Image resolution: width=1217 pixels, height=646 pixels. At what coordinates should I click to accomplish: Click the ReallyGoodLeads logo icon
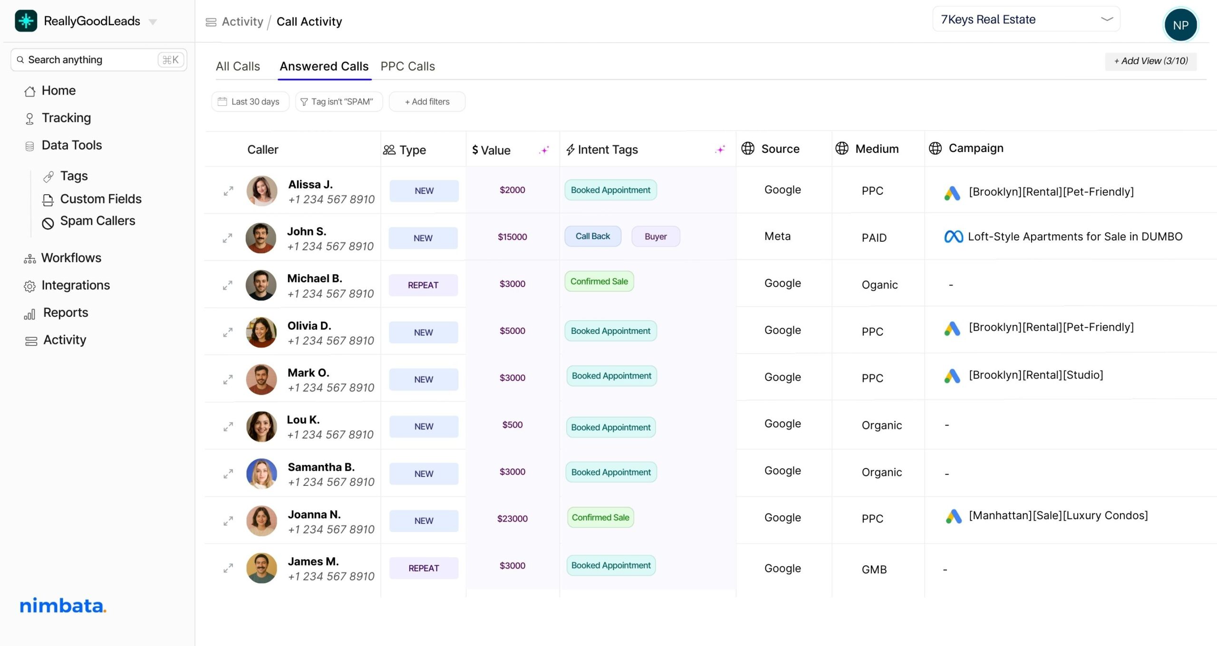26,21
